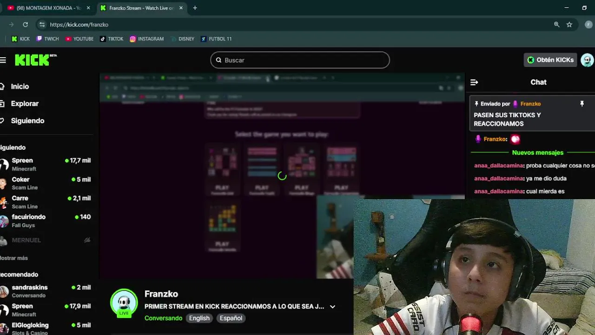Screen dimensions: 595x335
Task: Open recommended Spreen with 17,9 mil viewers
Action: point(46,310)
